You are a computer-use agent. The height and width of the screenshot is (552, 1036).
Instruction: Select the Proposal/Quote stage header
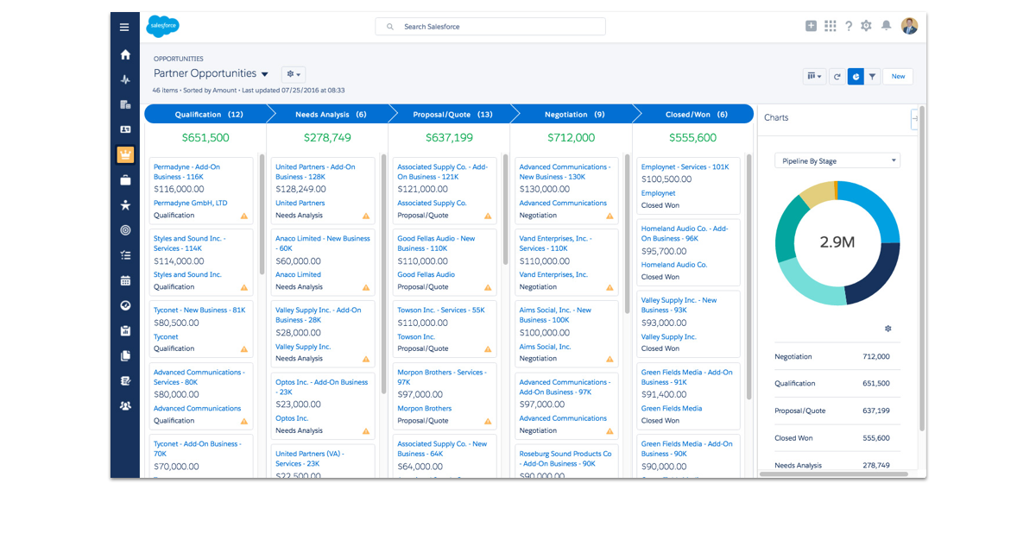pyautogui.click(x=452, y=114)
